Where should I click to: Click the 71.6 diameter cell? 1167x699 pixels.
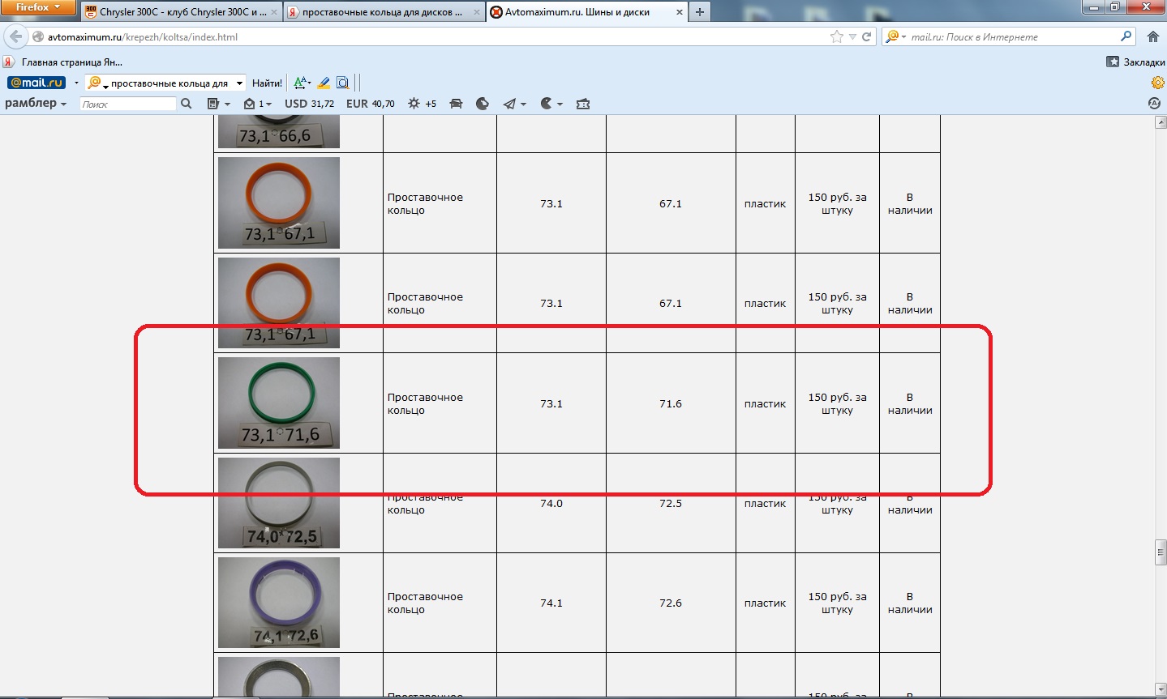point(671,403)
